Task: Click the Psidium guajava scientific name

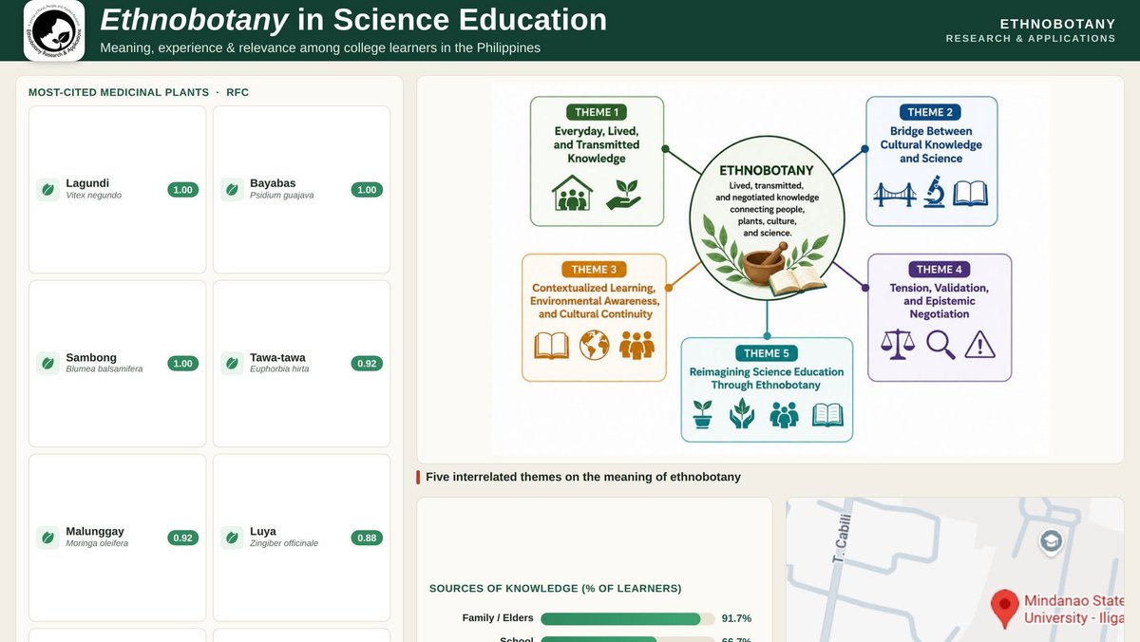Action: click(282, 196)
